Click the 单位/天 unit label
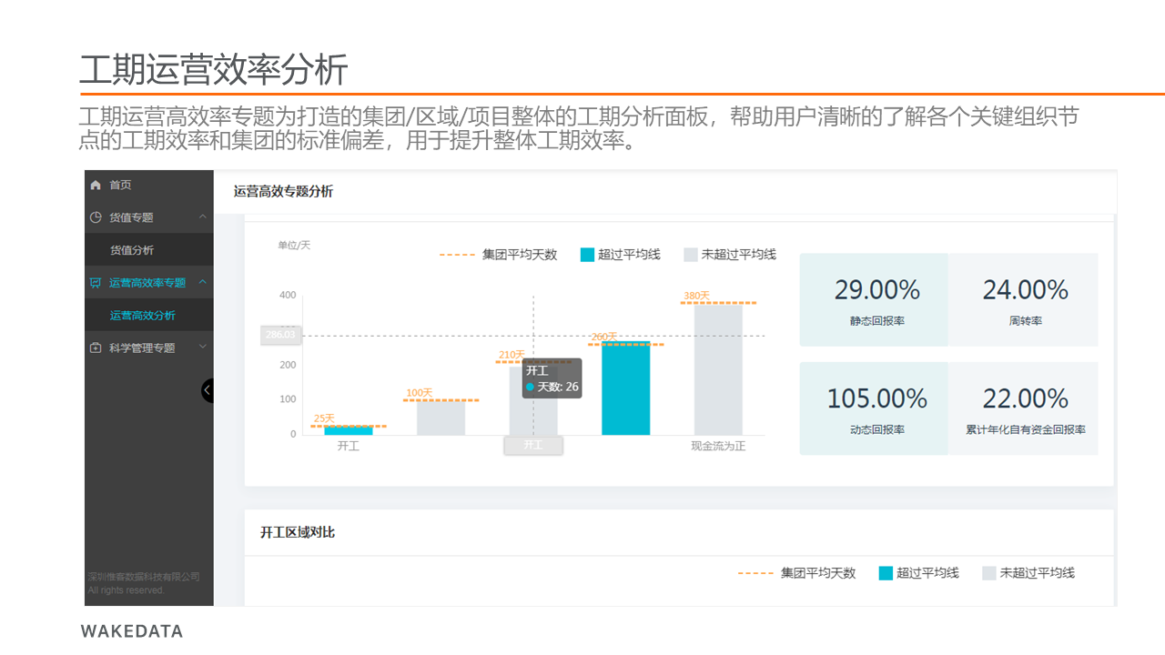 294,246
